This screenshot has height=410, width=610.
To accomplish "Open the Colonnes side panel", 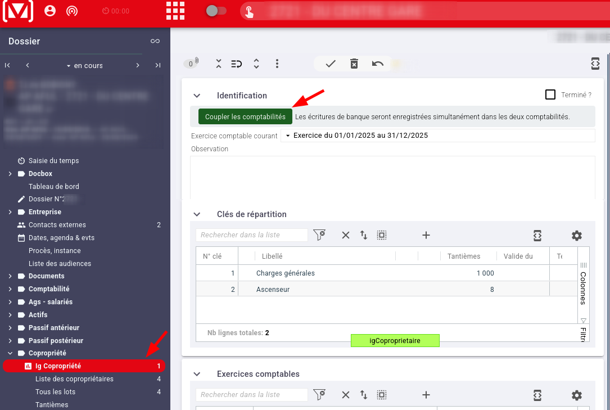I will [583, 284].
